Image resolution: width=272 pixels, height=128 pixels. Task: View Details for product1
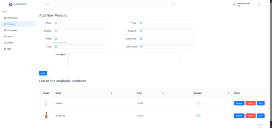pos(239,103)
